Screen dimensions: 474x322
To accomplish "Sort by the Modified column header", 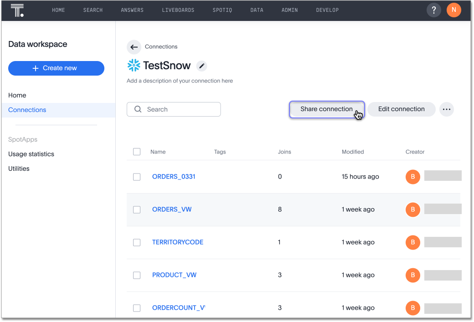I will (x=353, y=152).
